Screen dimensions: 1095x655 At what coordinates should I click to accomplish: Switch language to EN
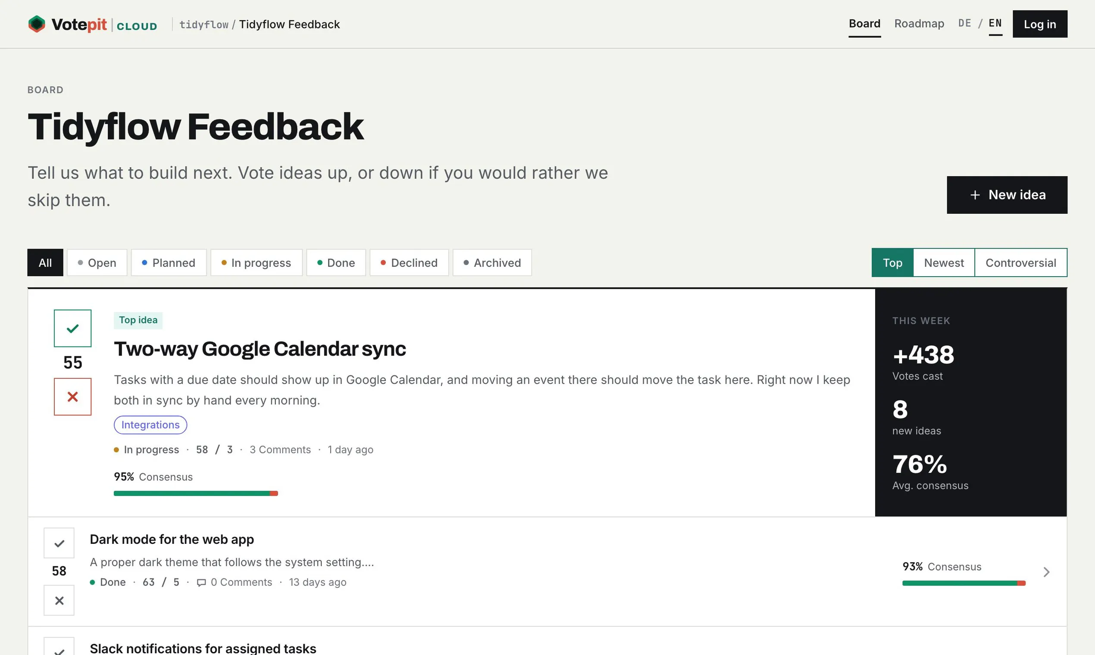coord(995,23)
